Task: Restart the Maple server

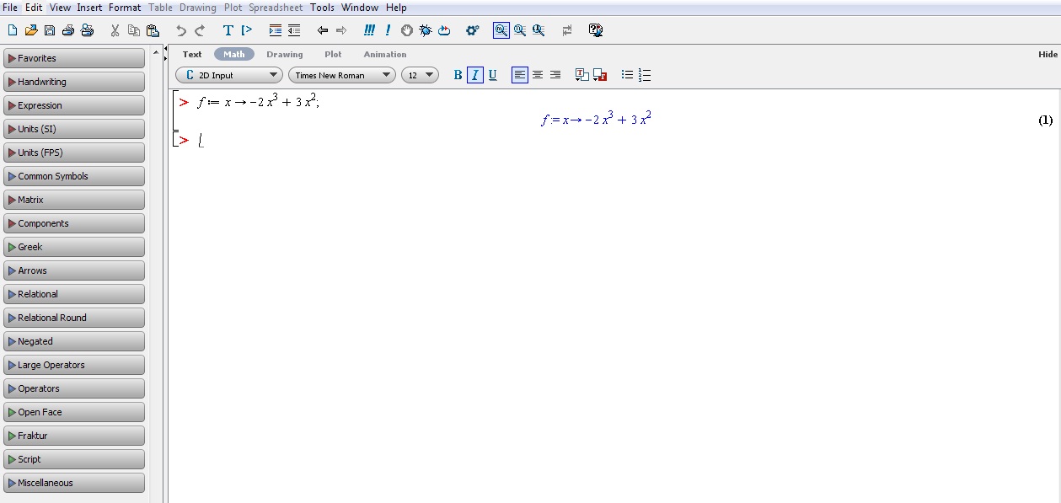Action: [x=444, y=29]
